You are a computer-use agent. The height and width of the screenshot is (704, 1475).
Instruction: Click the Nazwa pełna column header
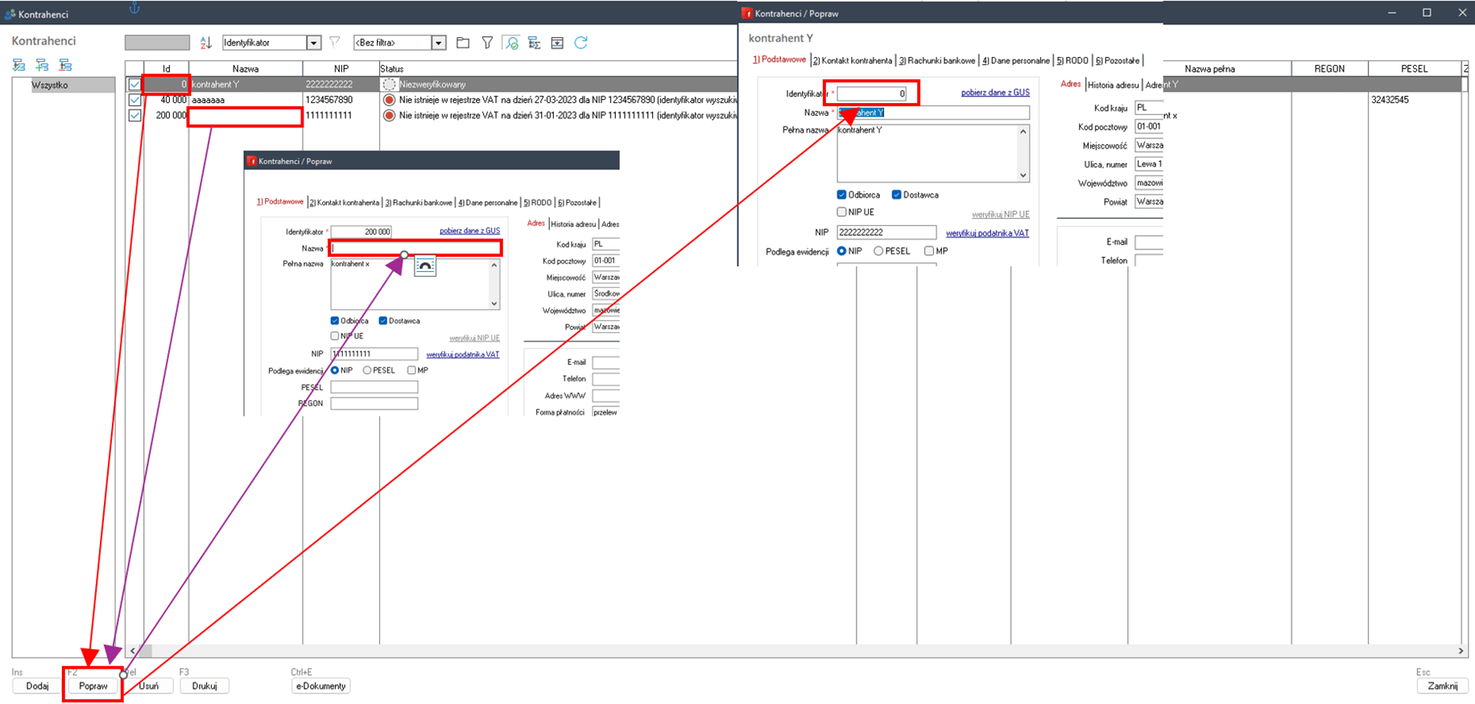1209,68
